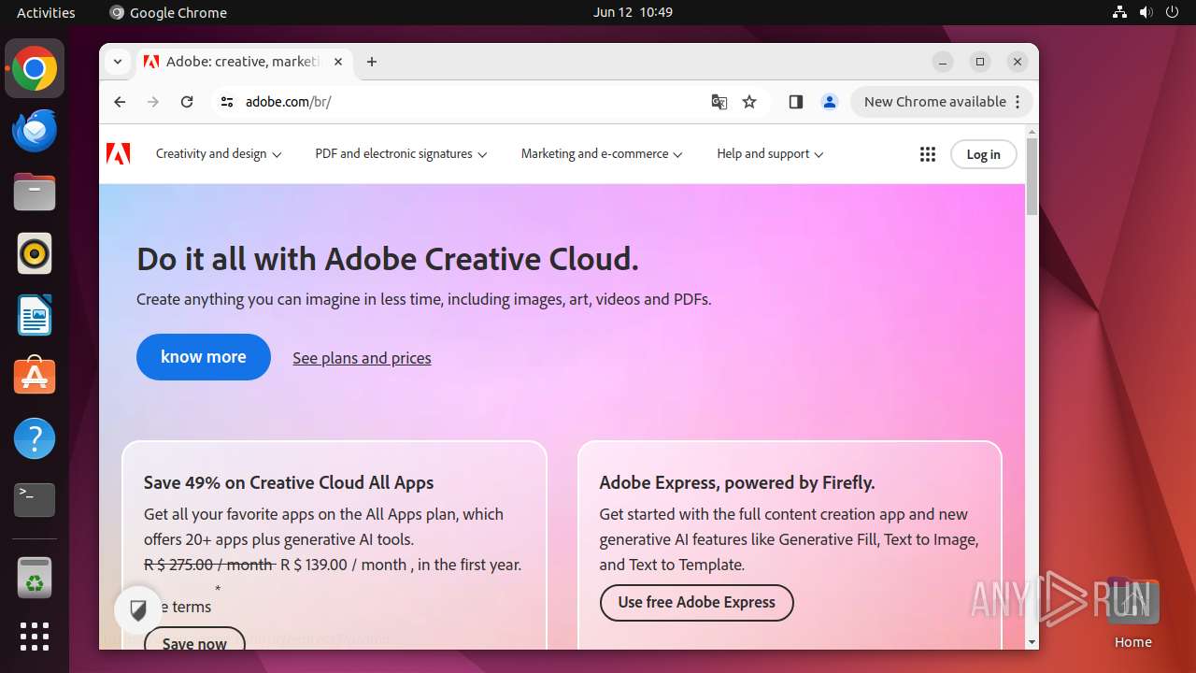The width and height of the screenshot is (1196, 673).
Task: Open Chrome side panel icon
Action: [x=796, y=102]
